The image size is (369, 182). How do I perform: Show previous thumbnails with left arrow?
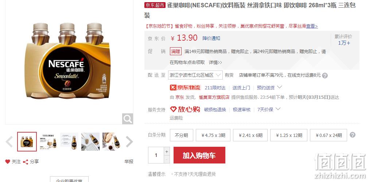[x=9, y=142]
